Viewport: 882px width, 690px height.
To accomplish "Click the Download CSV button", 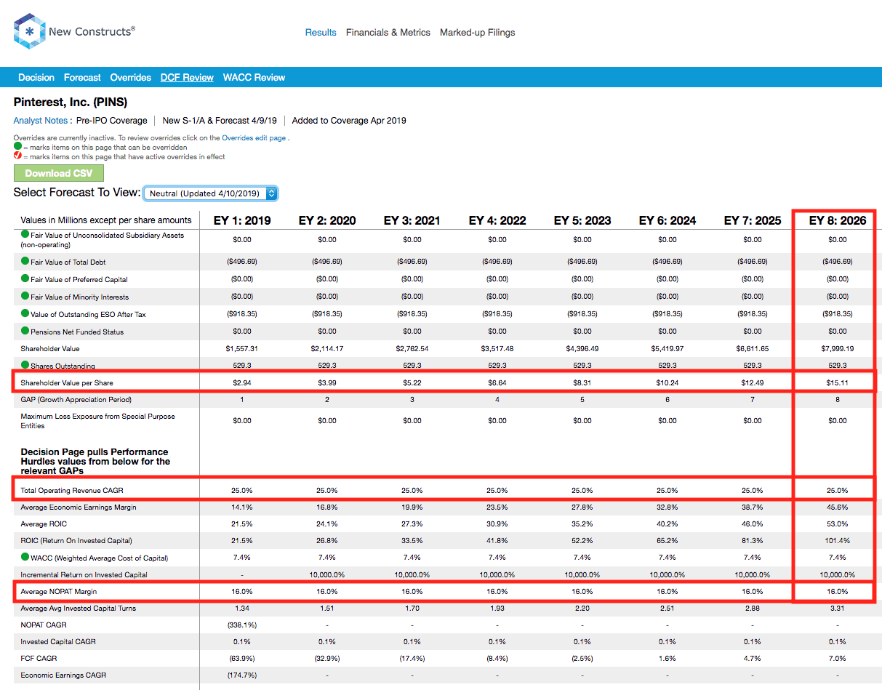I will (59, 173).
